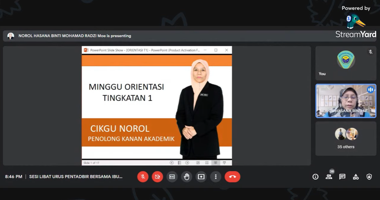Open the meeting details info icon
380x200 pixels.
click(315, 177)
